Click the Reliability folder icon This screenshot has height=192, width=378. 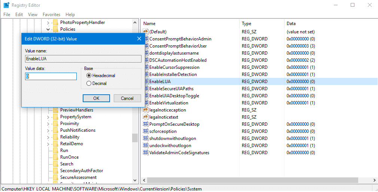click(x=56, y=137)
